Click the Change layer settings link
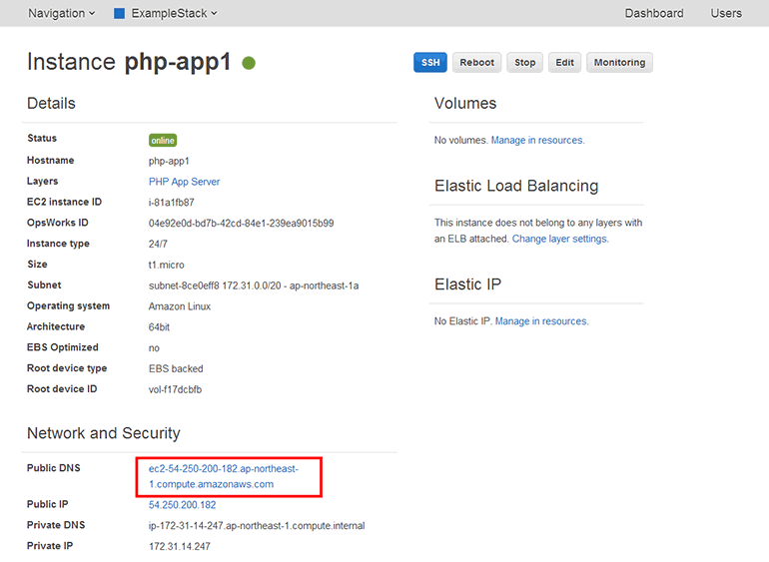 [x=559, y=240]
